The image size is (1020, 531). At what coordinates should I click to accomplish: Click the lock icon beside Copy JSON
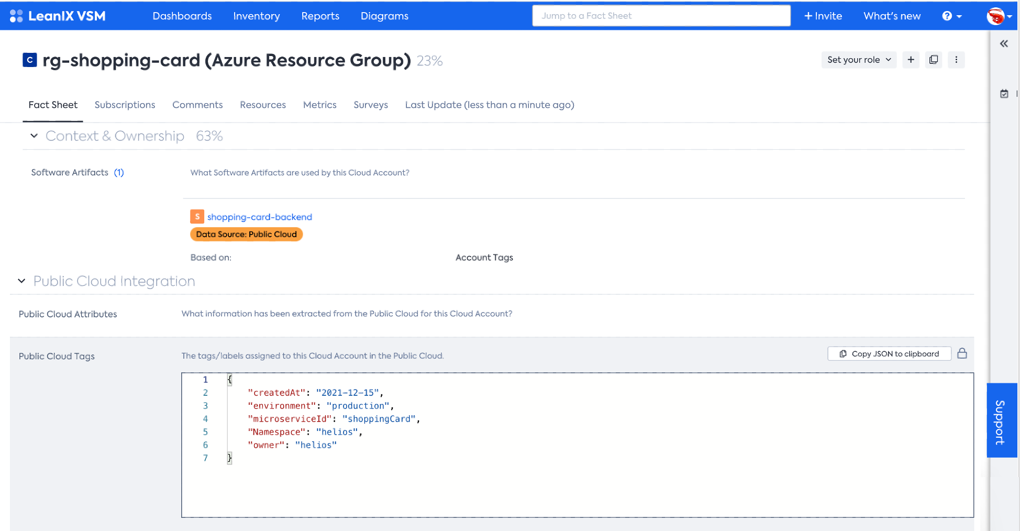point(962,353)
